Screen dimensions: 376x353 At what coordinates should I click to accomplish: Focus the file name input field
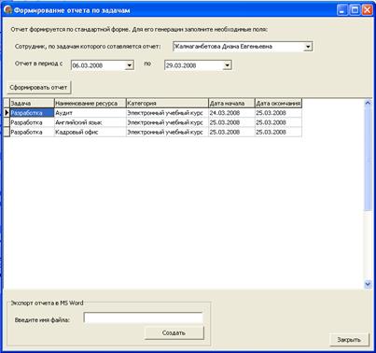143,318
